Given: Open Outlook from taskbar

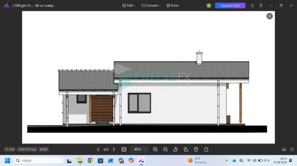Looking at the screenshot, I should (111, 161).
